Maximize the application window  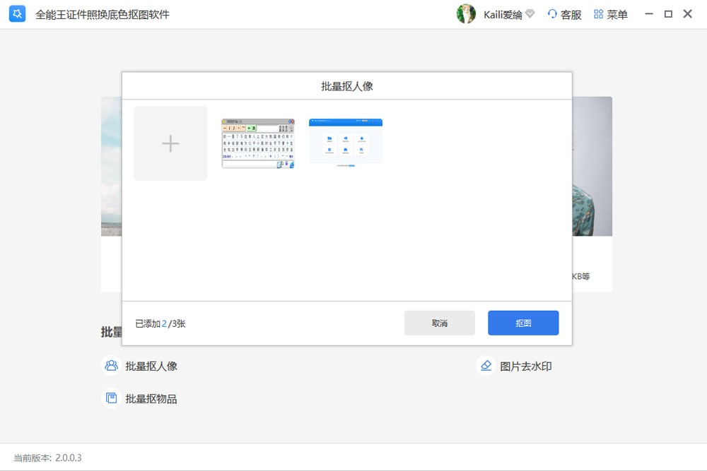point(667,14)
